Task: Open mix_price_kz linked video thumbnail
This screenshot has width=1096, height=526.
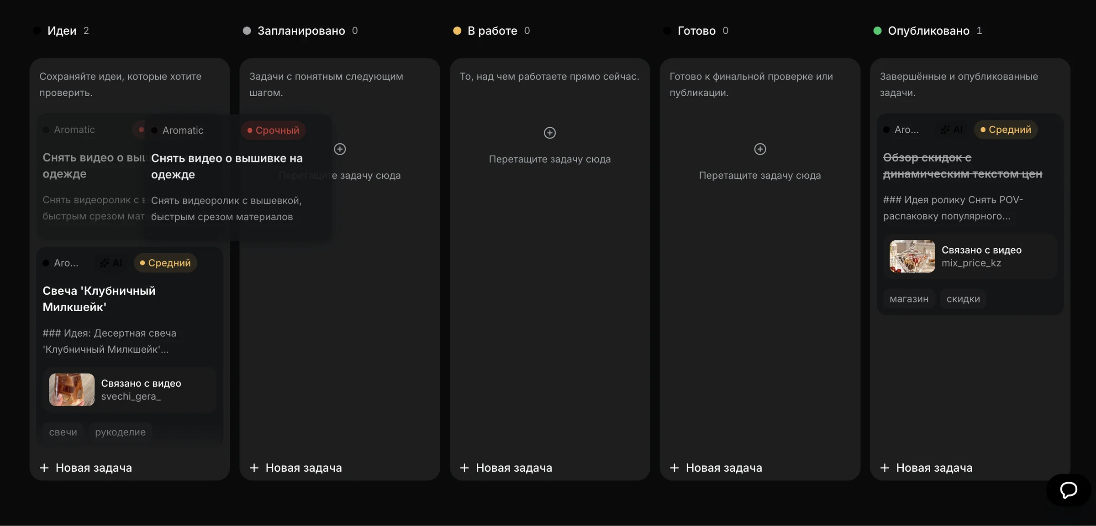Action: tap(912, 256)
